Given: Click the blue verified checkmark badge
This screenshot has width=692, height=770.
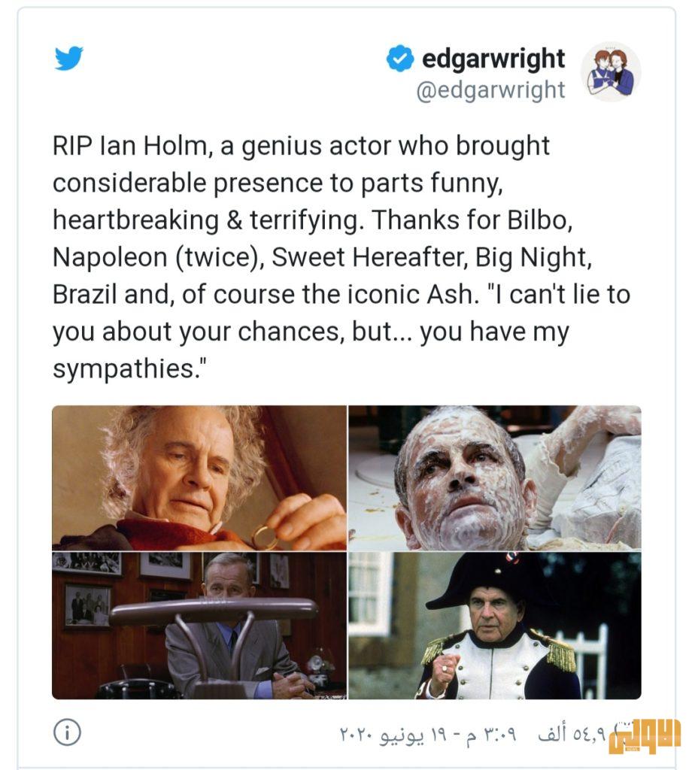Looking at the screenshot, I should click(x=399, y=59).
